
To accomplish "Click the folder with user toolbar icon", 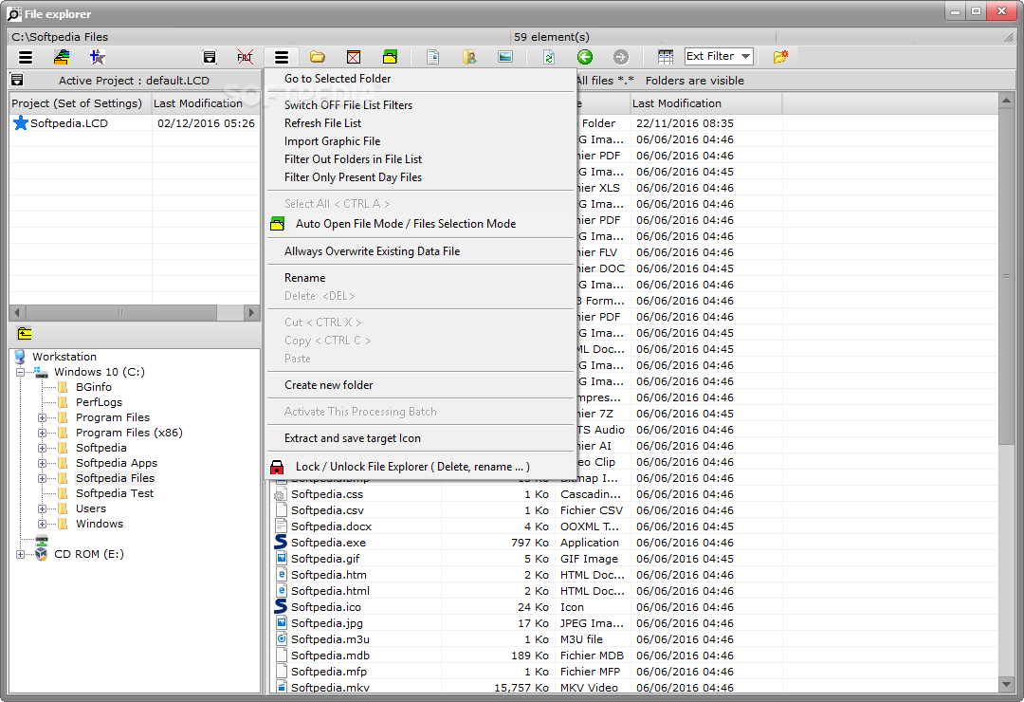I will pos(469,57).
